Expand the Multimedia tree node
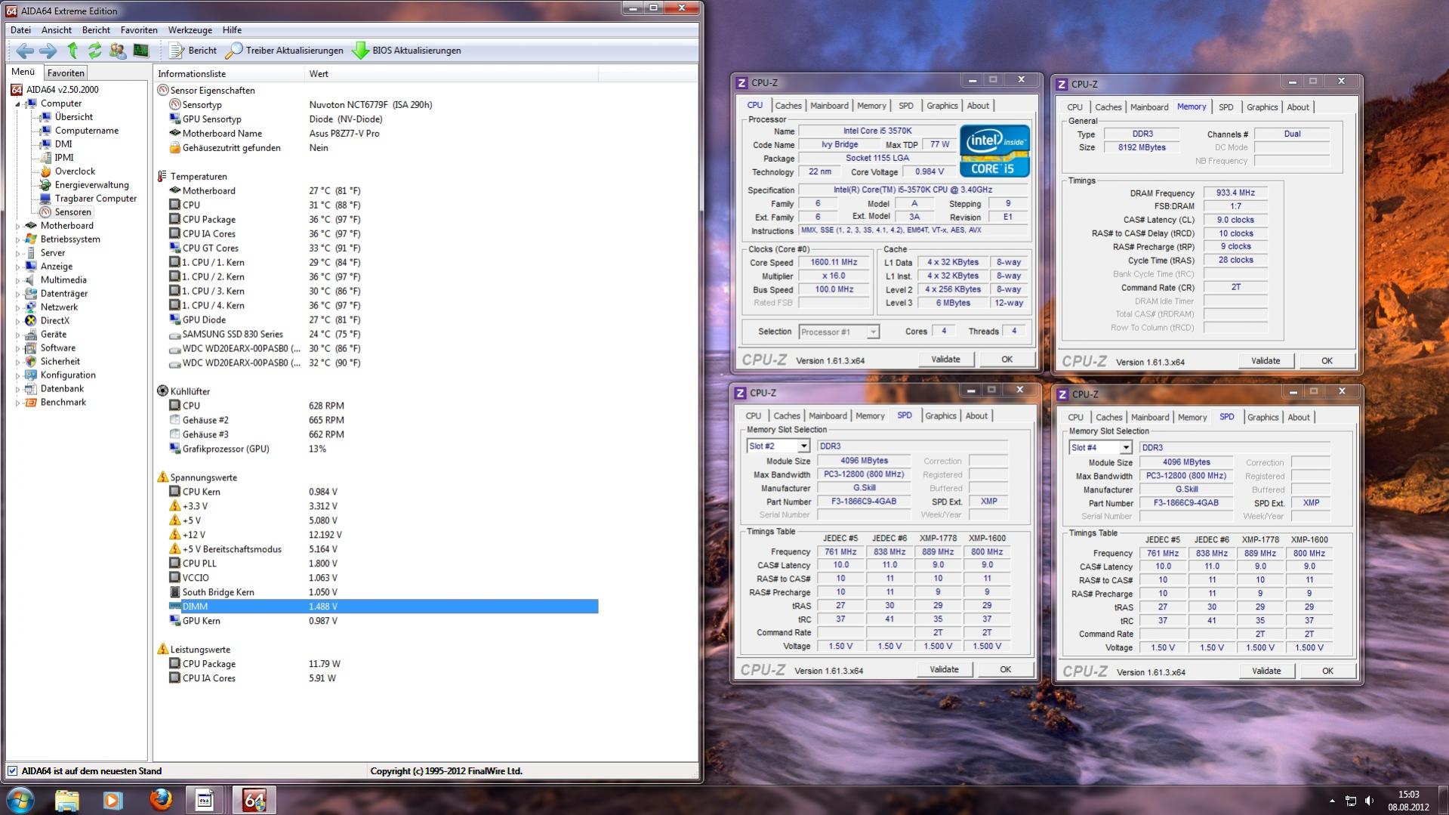This screenshot has height=815, width=1449. click(x=17, y=280)
